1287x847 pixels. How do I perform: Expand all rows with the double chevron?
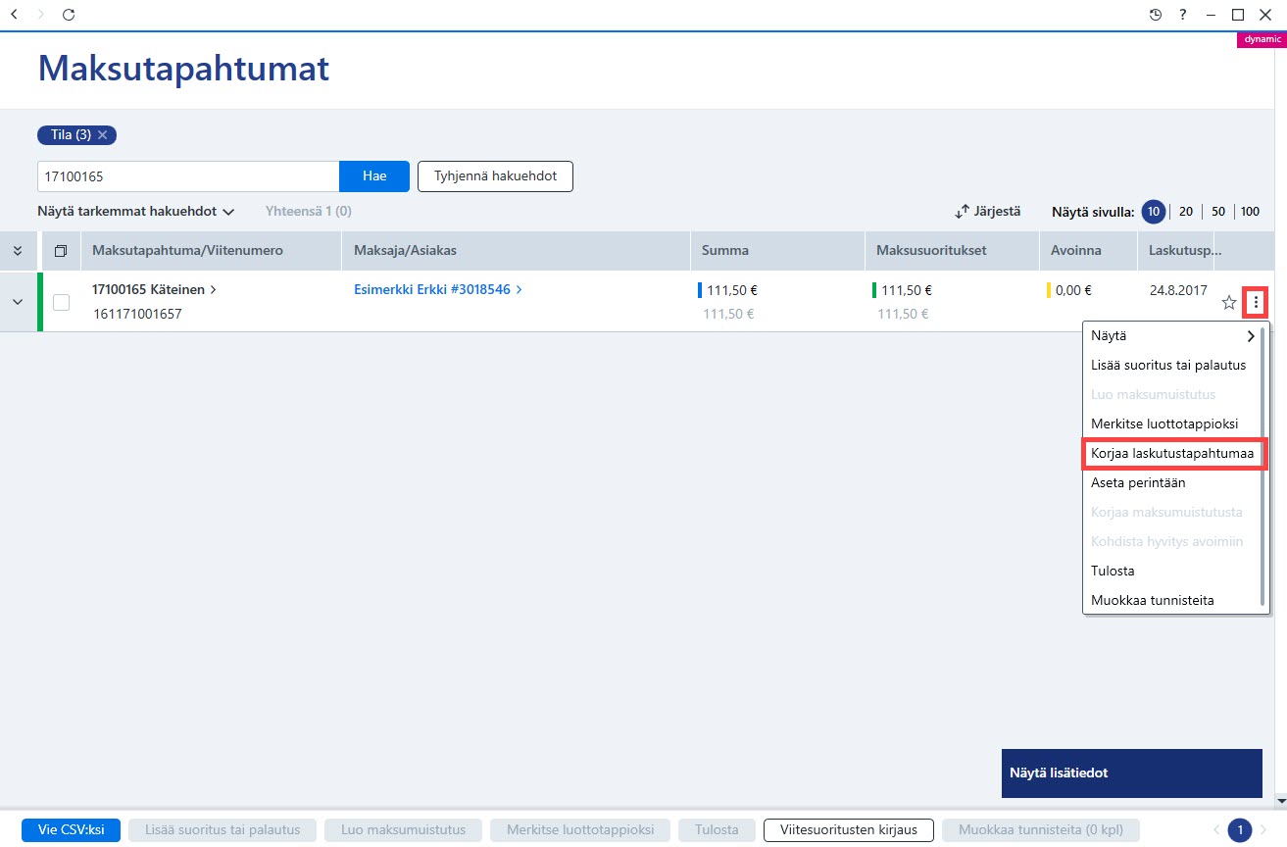coord(18,251)
